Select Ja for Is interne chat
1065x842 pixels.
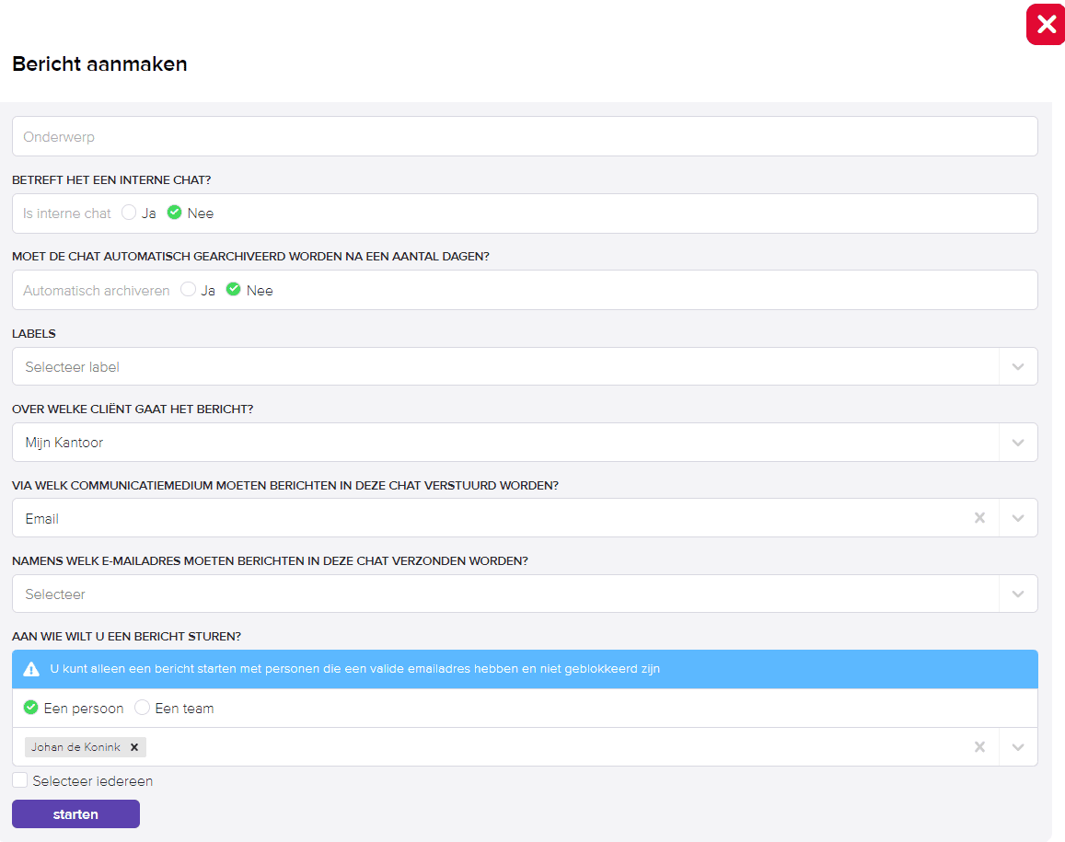pyautogui.click(x=129, y=213)
